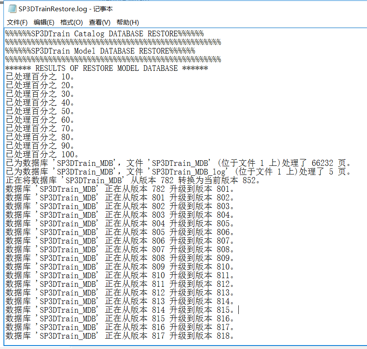This screenshot has height=349, width=367.
Task: Click the Notepad document icon in title bar
Action: coord(12,9)
